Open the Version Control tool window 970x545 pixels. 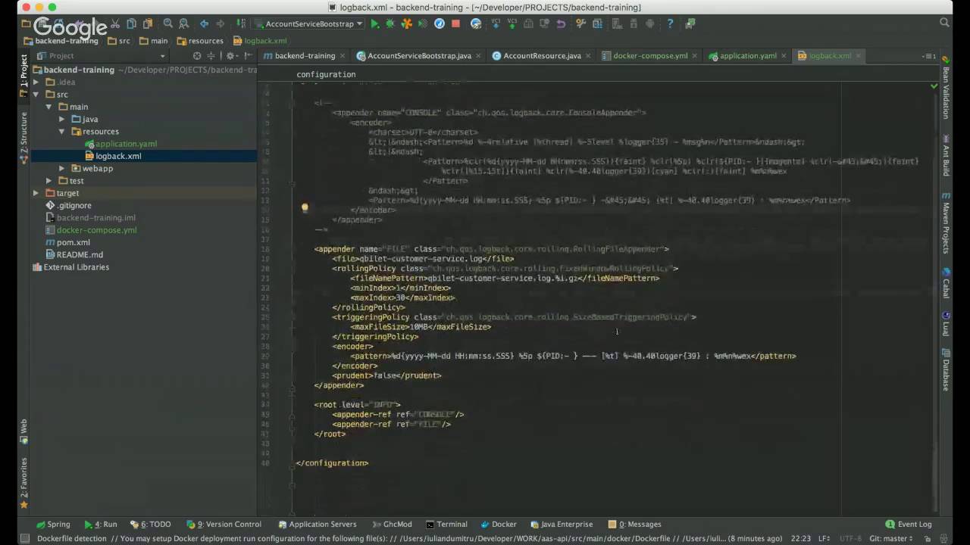(x=224, y=524)
